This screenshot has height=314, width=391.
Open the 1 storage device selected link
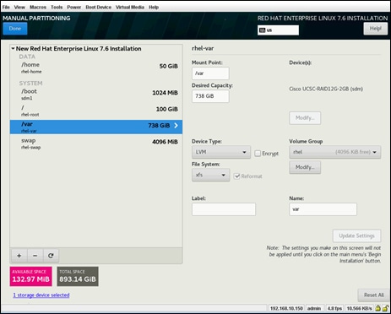point(41,295)
